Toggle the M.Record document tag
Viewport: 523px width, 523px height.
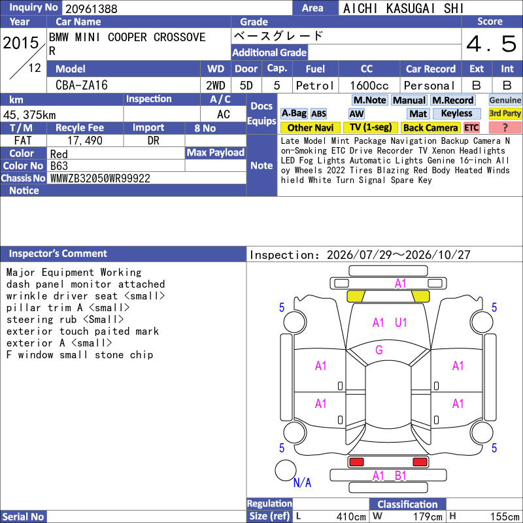pos(452,100)
